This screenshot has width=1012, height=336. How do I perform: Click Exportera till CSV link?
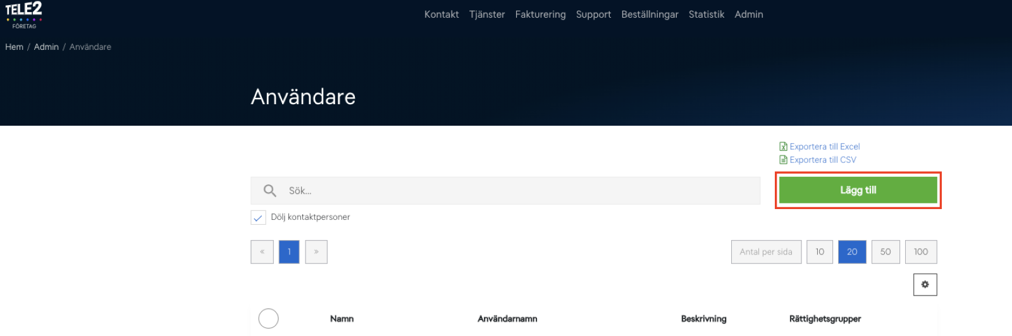click(823, 160)
